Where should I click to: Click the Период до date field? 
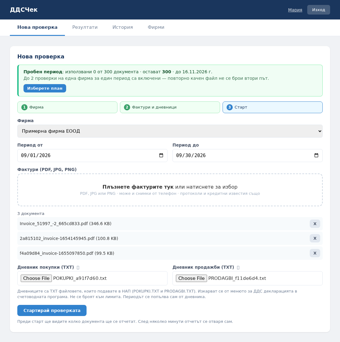tap(247, 156)
